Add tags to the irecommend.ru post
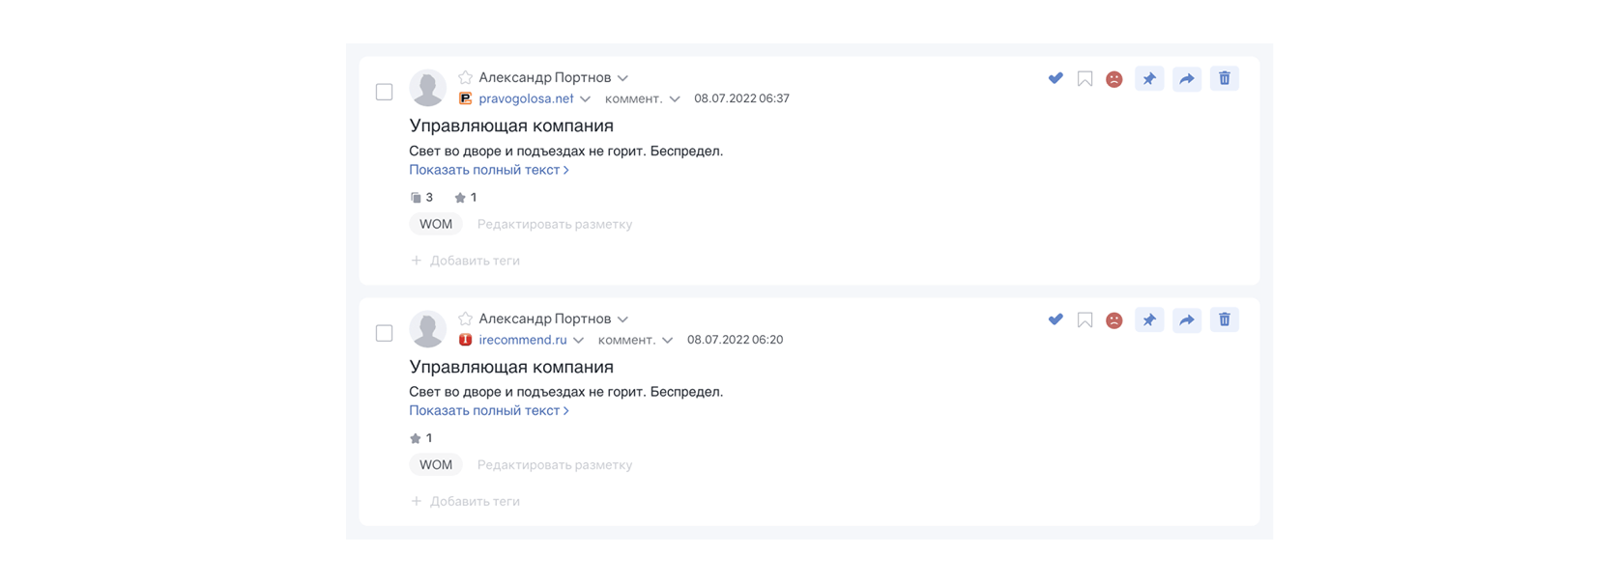 click(465, 502)
